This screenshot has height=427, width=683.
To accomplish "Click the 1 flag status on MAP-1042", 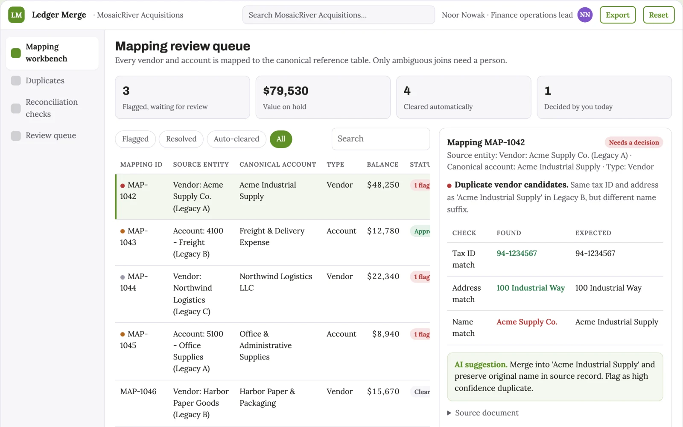I will click(421, 185).
